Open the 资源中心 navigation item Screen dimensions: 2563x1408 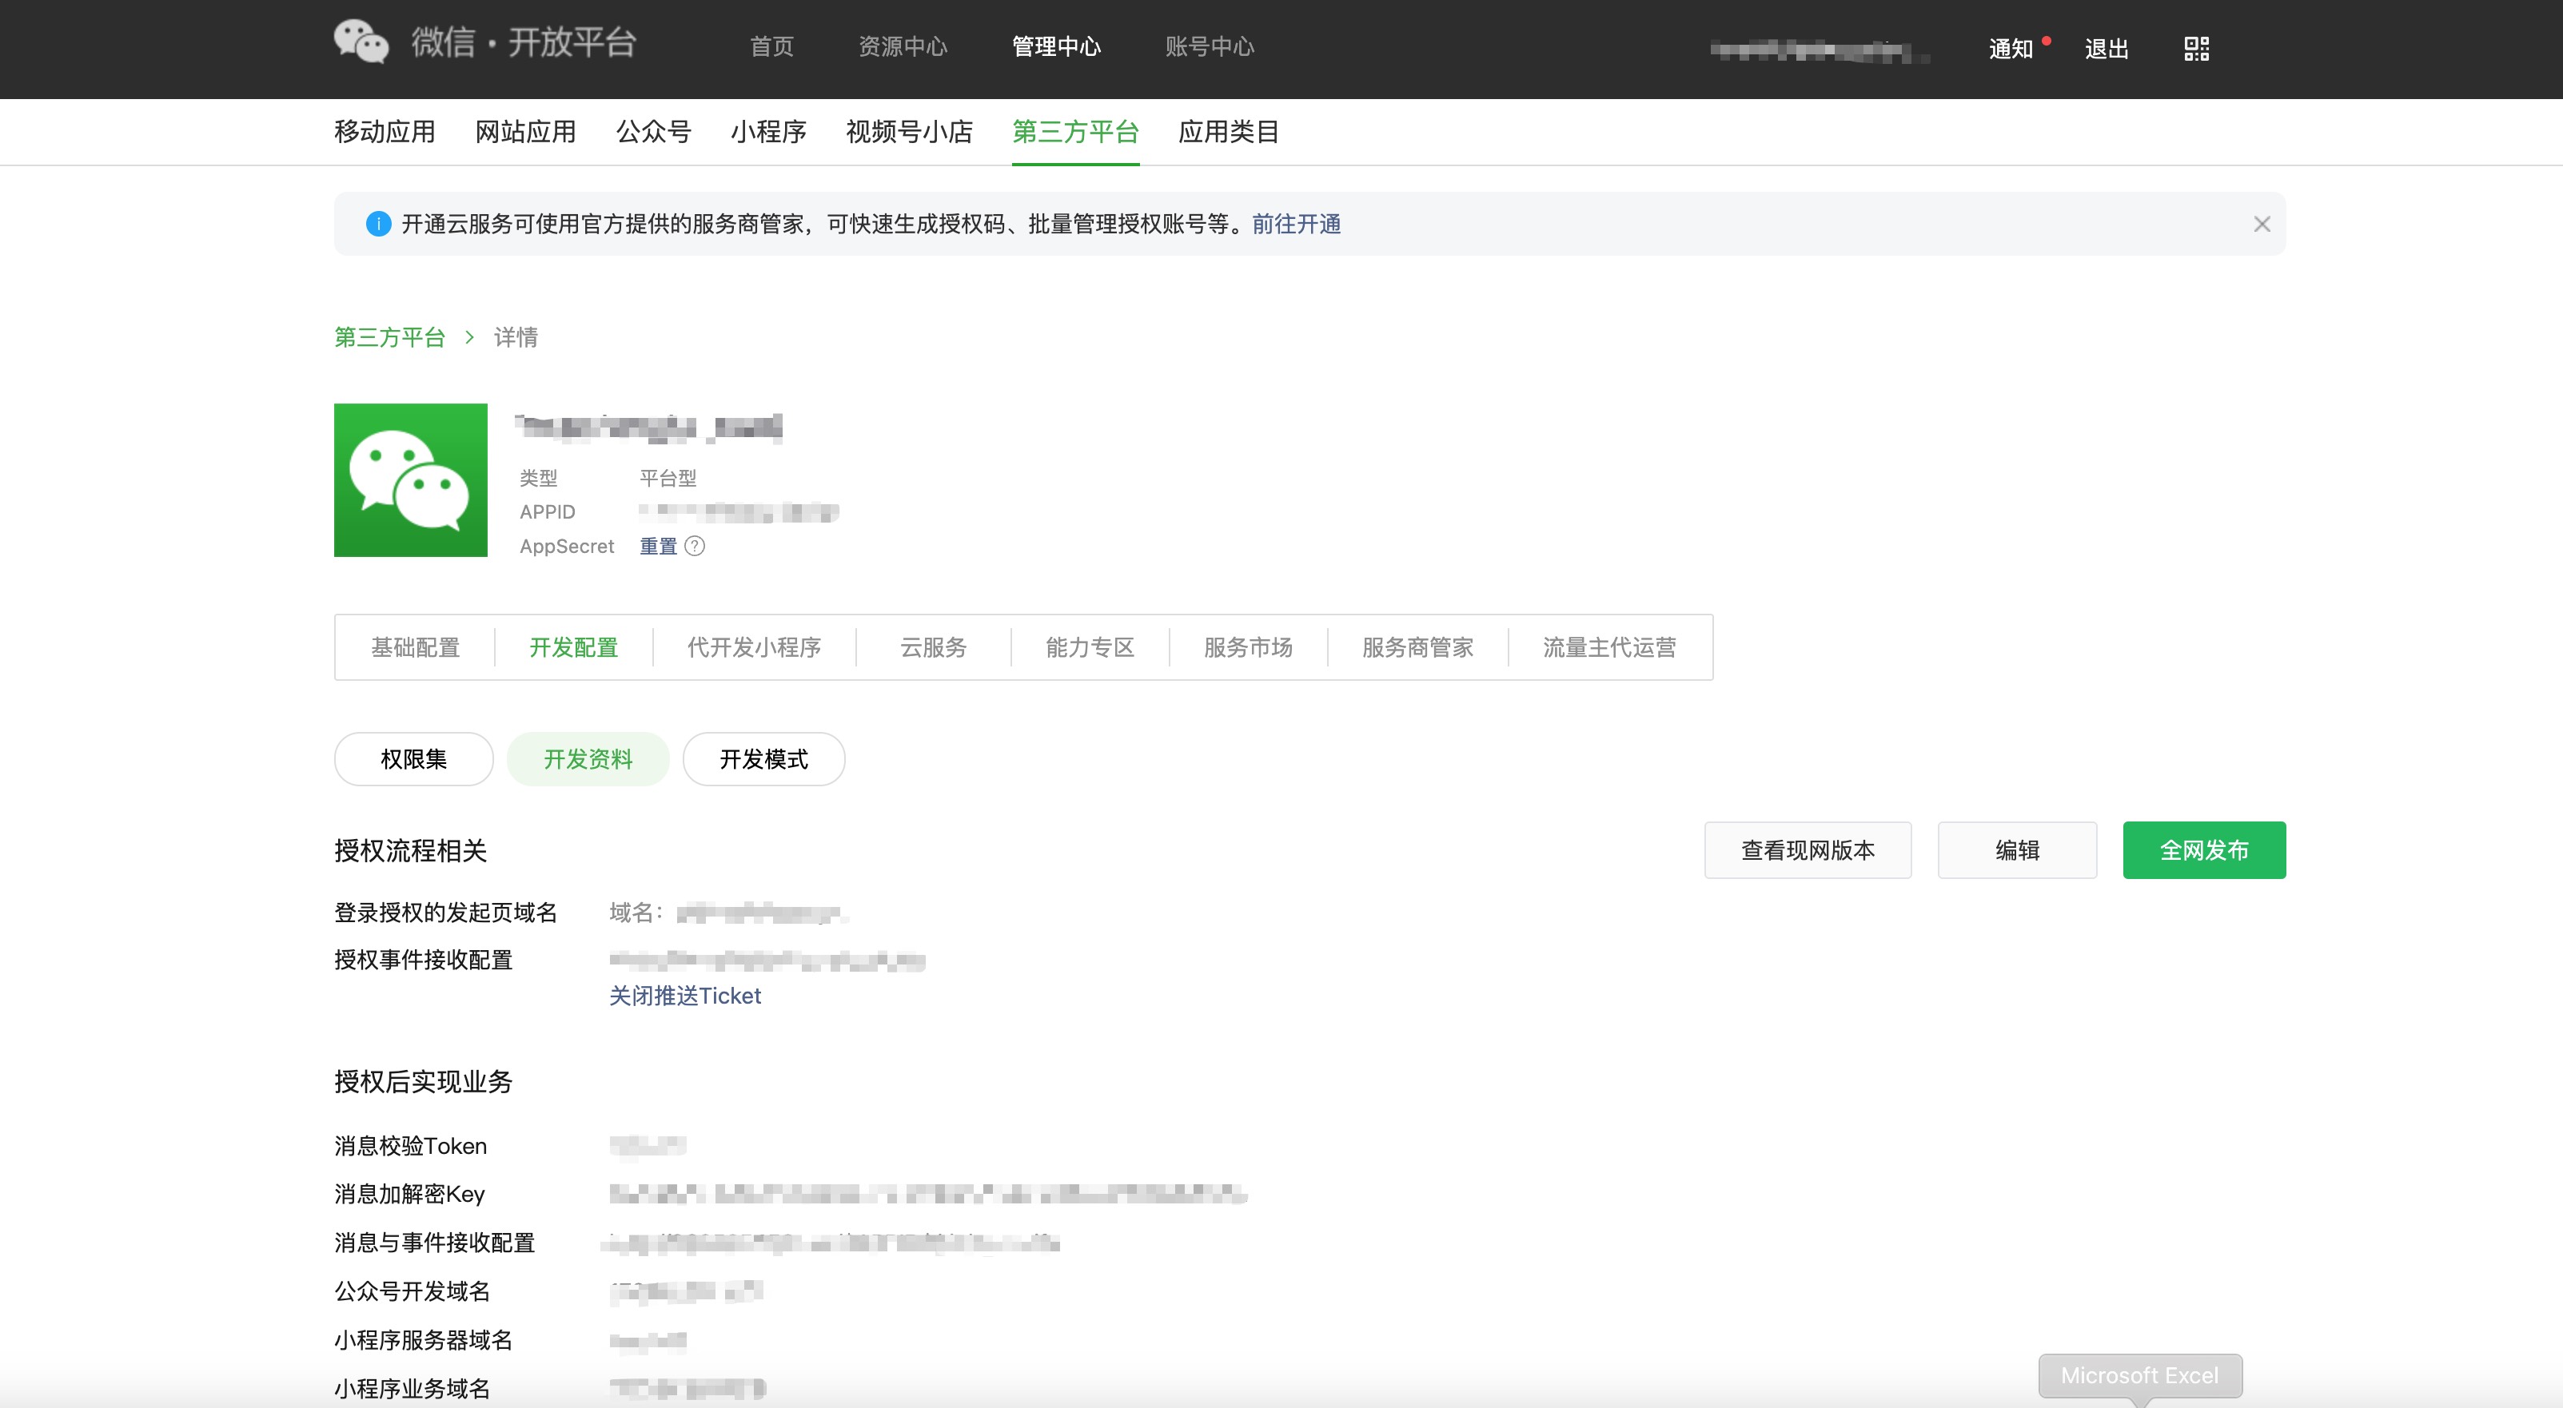point(903,46)
